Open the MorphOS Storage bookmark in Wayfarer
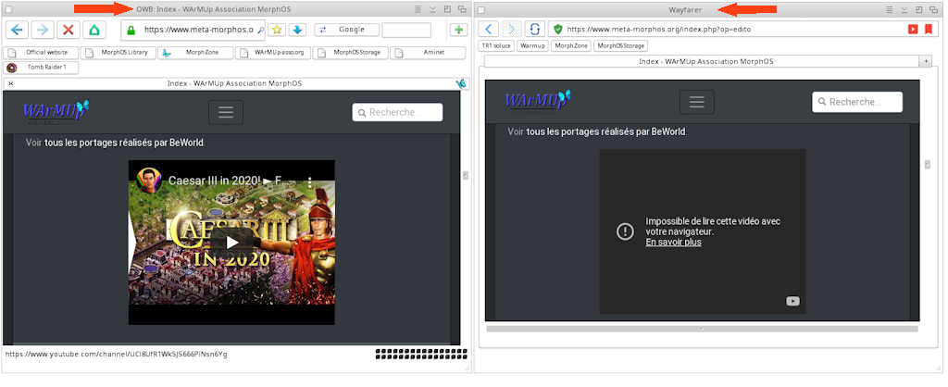 click(x=621, y=46)
